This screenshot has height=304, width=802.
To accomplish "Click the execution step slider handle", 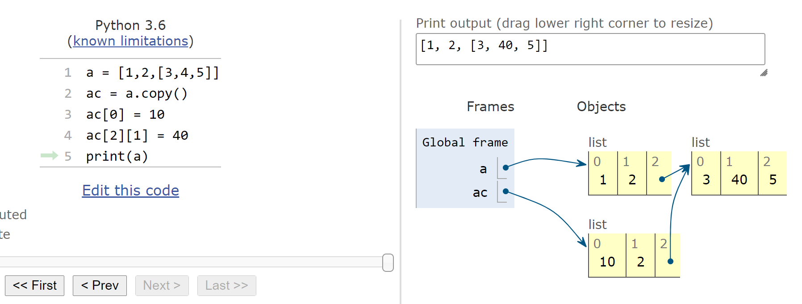I will (x=388, y=262).
